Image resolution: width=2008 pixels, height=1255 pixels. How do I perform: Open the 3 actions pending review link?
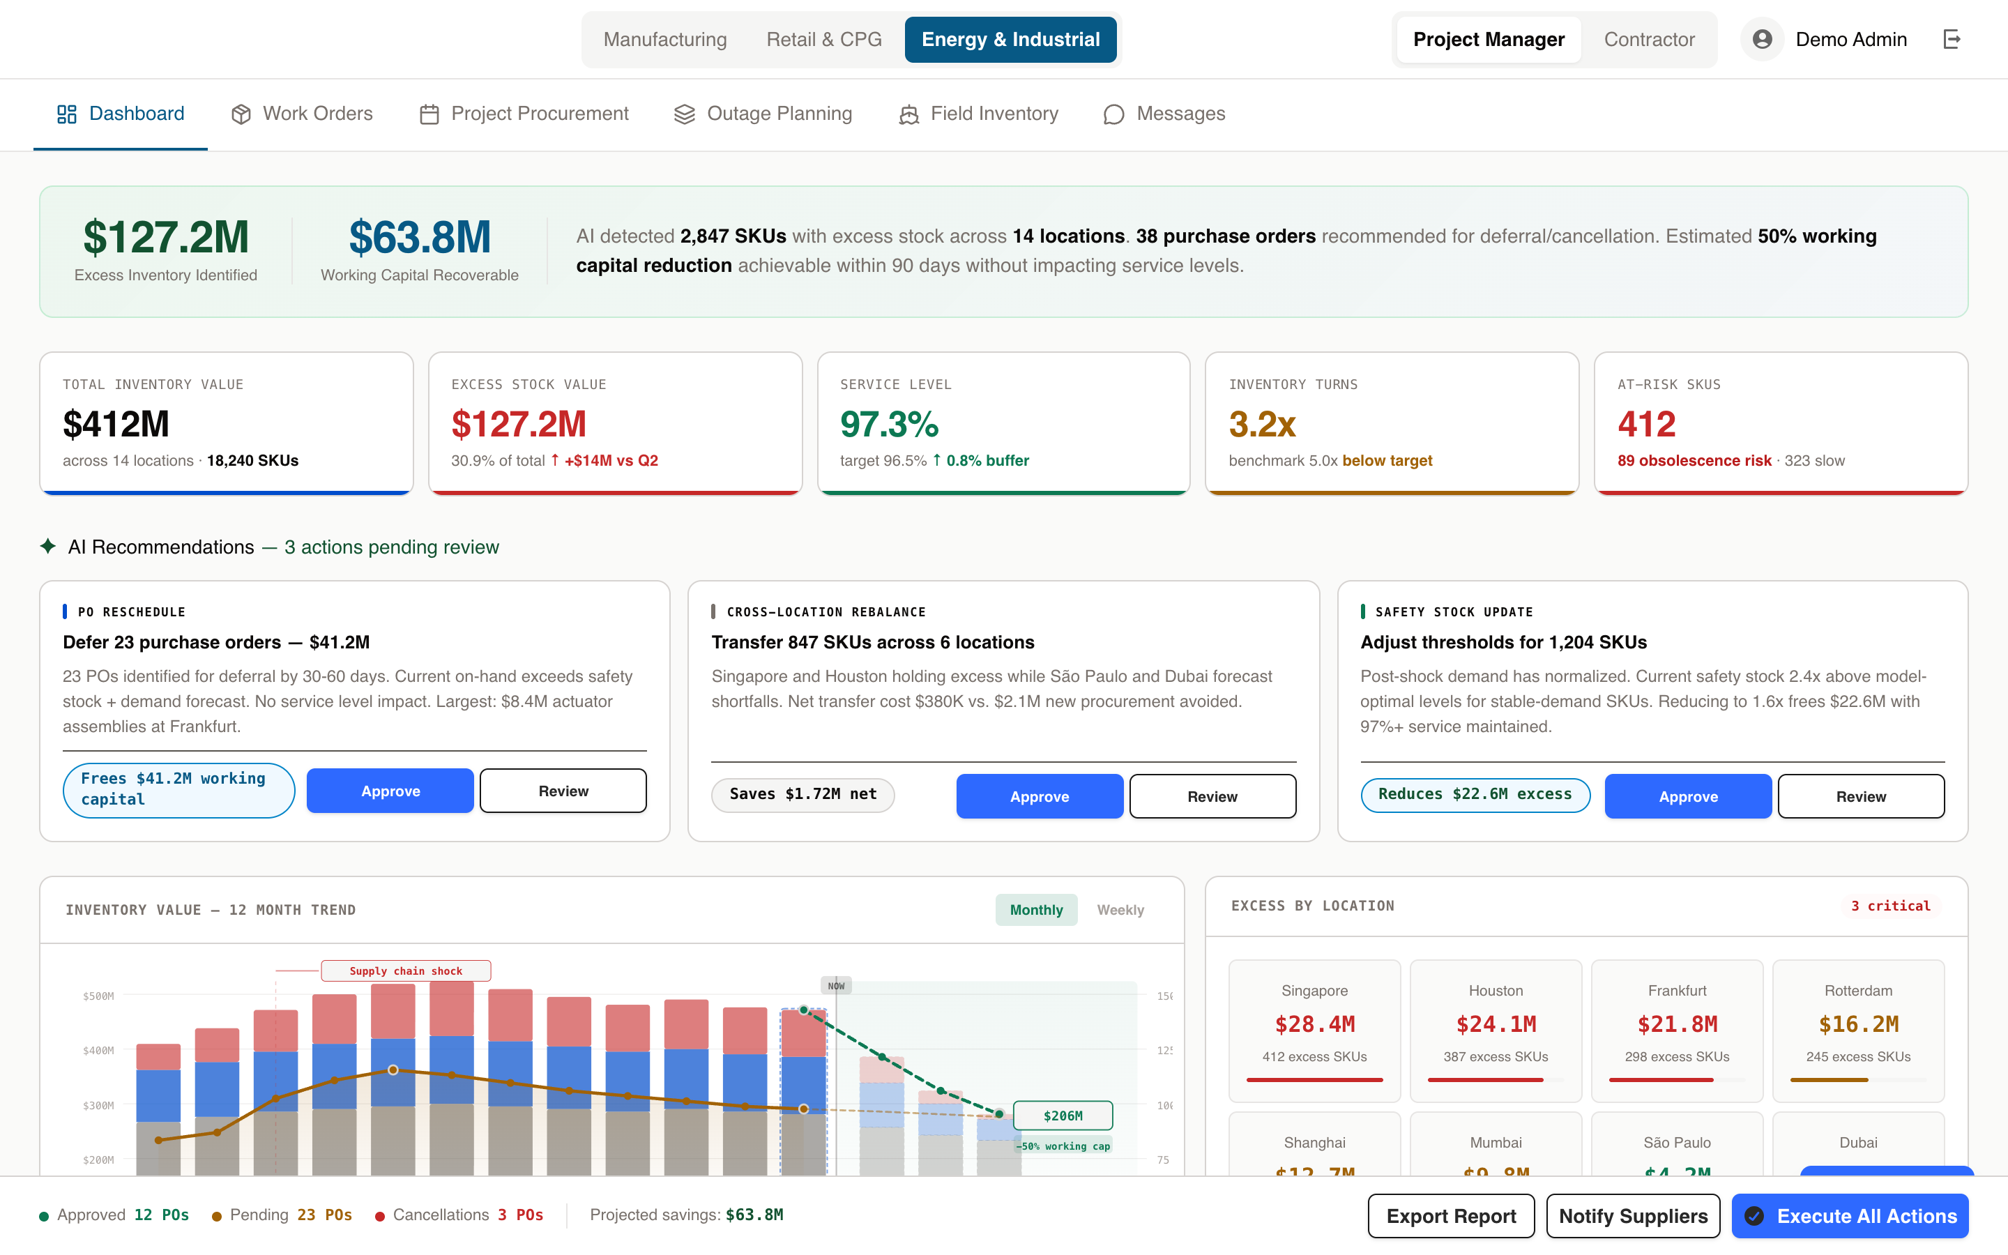click(x=392, y=547)
